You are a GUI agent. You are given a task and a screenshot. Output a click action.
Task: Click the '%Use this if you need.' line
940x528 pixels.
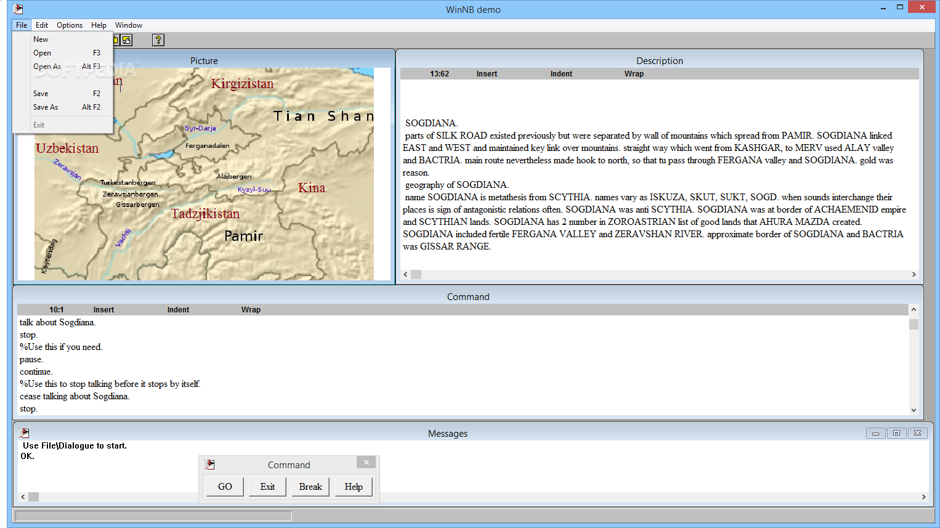[x=61, y=347]
